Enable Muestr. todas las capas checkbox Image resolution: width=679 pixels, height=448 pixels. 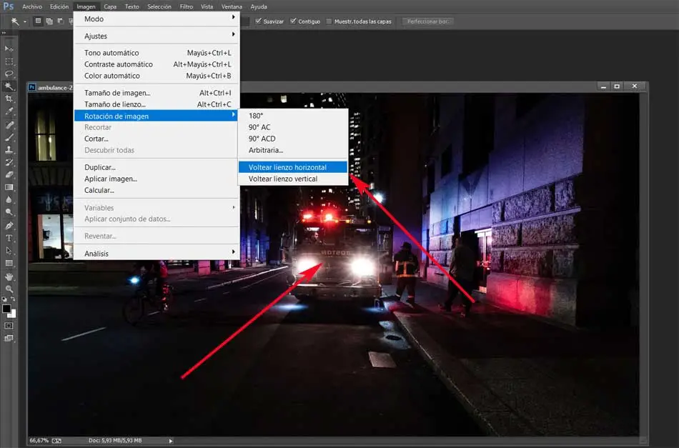pos(329,21)
